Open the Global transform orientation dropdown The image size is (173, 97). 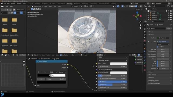point(76,6)
